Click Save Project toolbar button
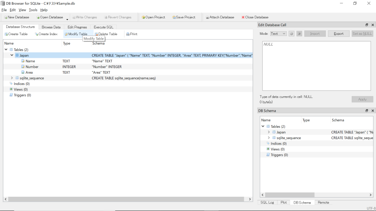Screen dimensions: 376x211 click(184, 17)
